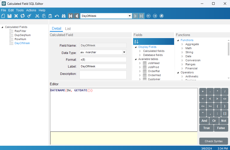Click the Cut scissors icon
The width and height of the screenshot is (230, 150).
(37, 16)
